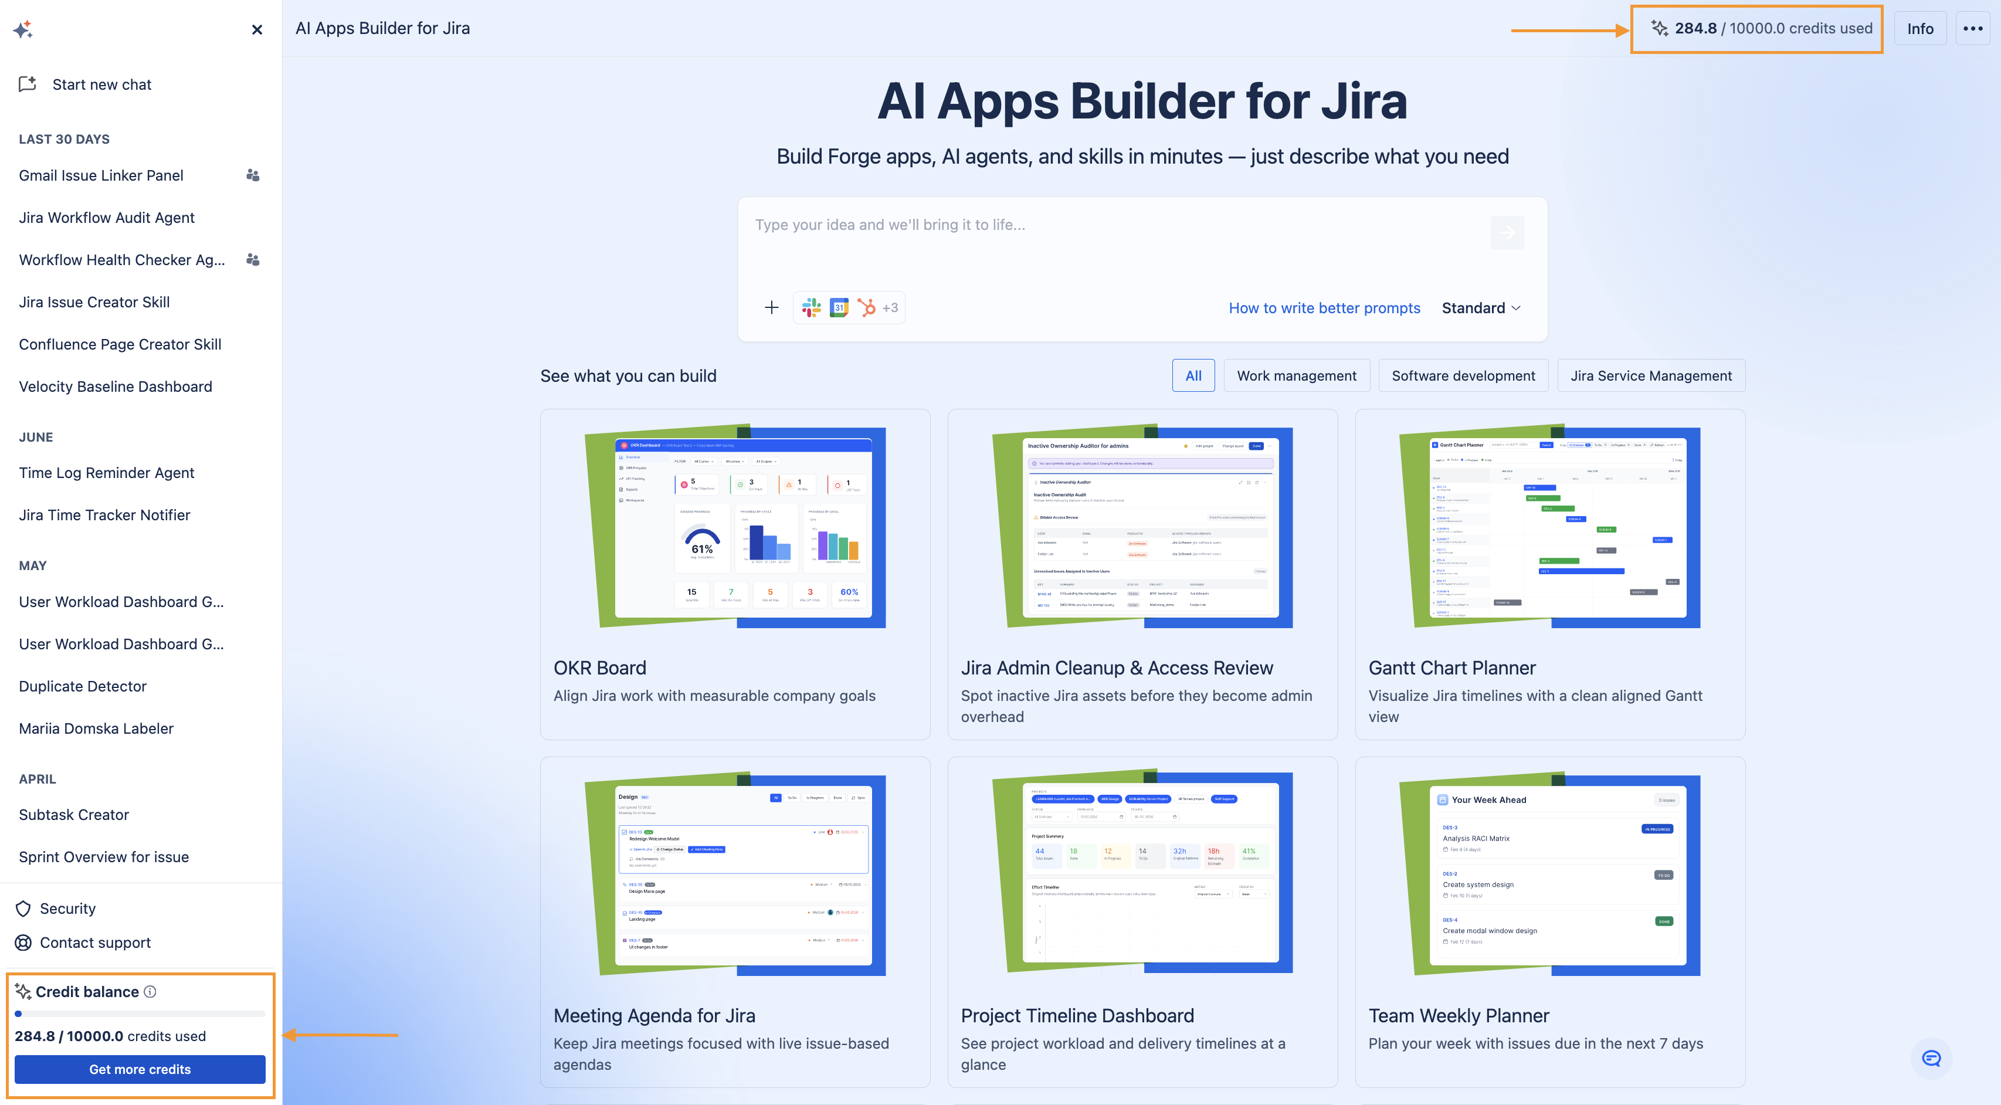Select the Work management filter tab
This screenshot has height=1105, width=2001.
click(1297, 375)
